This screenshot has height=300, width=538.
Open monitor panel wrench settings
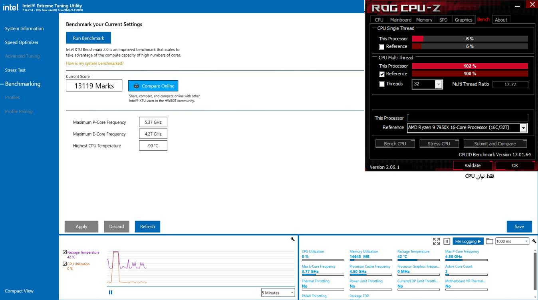(x=534, y=241)
